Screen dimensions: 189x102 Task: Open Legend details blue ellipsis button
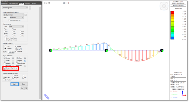(x=25, y=61)
